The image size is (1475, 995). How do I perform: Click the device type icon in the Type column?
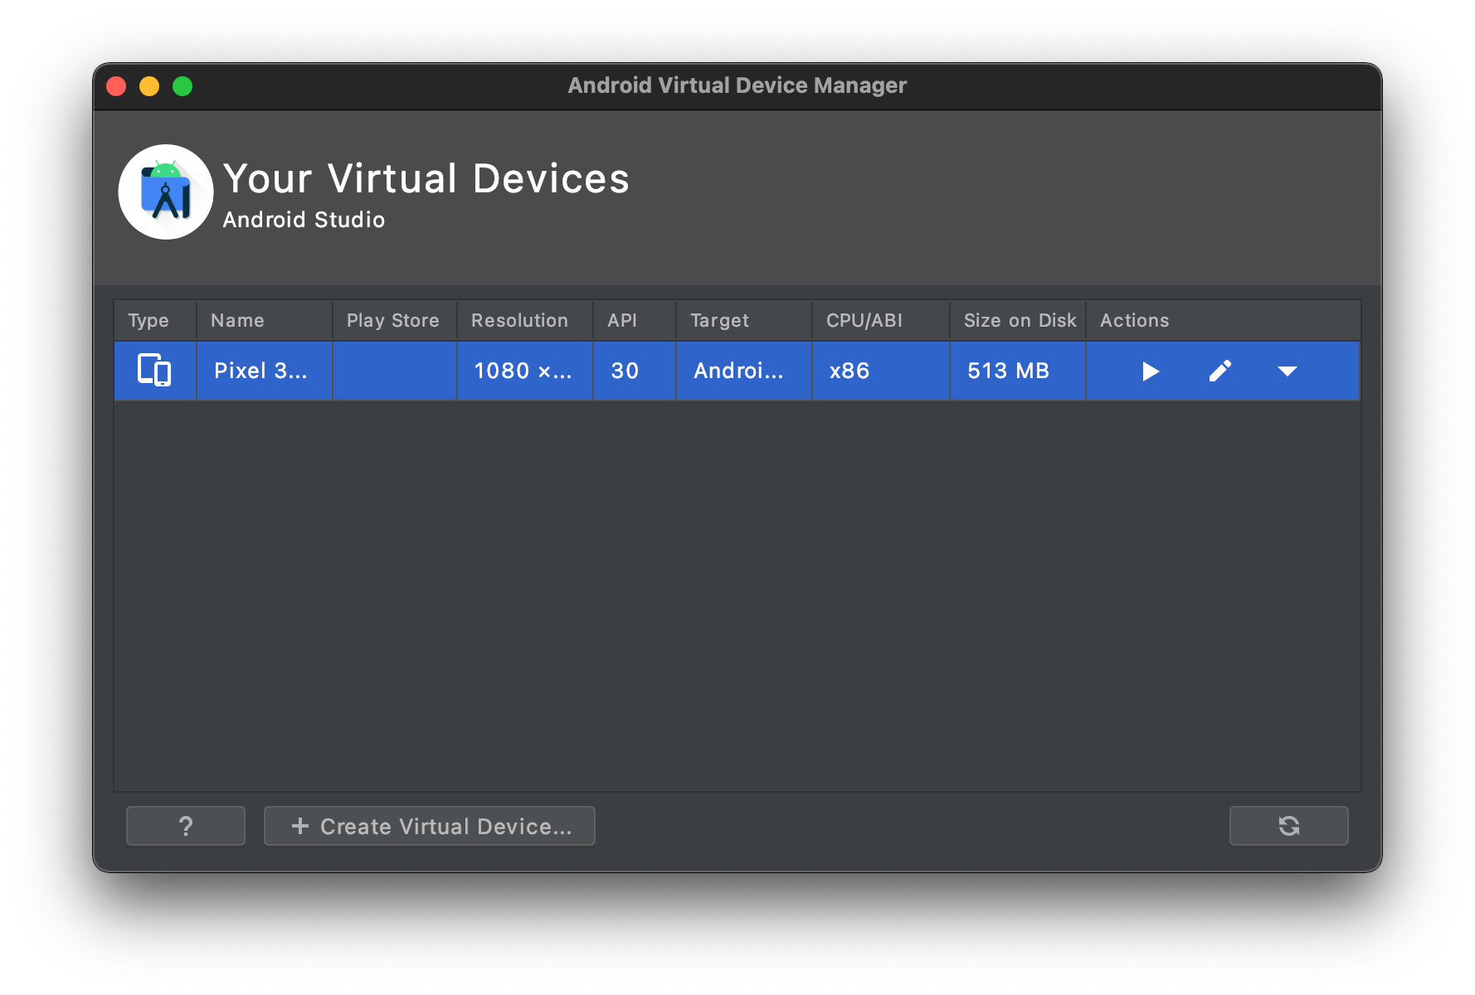click(154, 371)
